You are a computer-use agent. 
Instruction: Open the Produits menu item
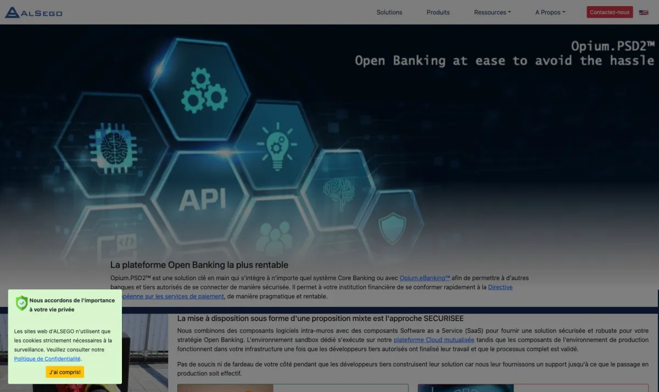coord(438,12)
